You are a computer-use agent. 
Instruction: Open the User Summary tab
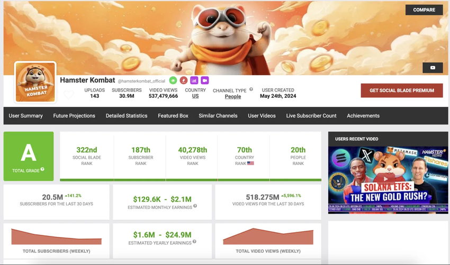point(25,116)
